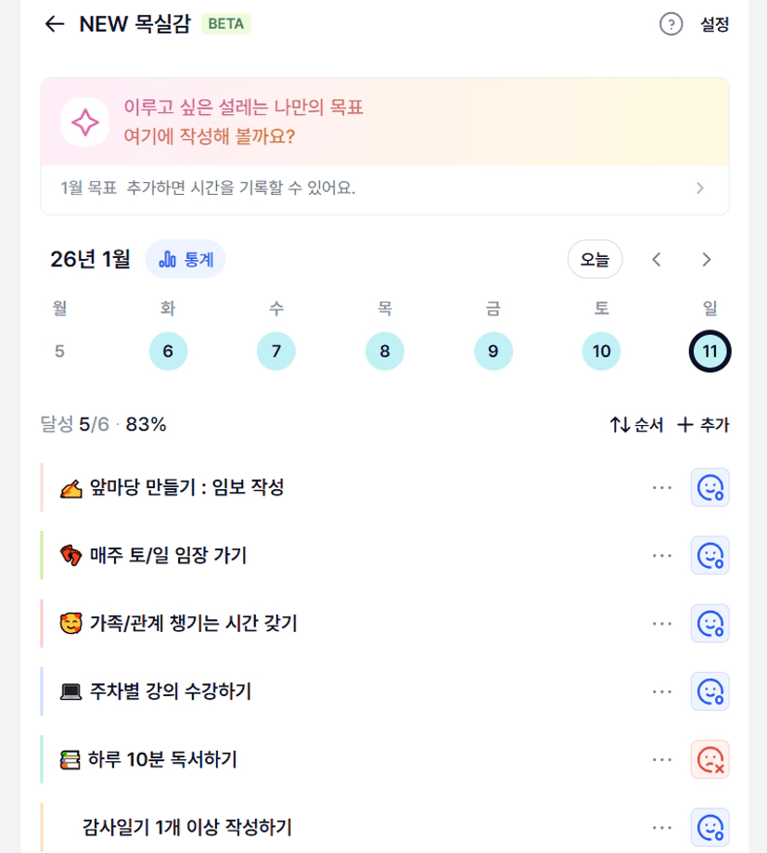Toggle smiley status for 매주 토/일 임장 가기
Screen dimensions: 767x853
pyautogui.click(x=709, y=555)
